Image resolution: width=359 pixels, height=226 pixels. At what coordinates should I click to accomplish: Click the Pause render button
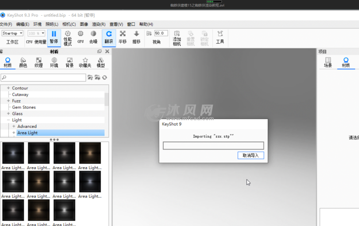[54, 38]
